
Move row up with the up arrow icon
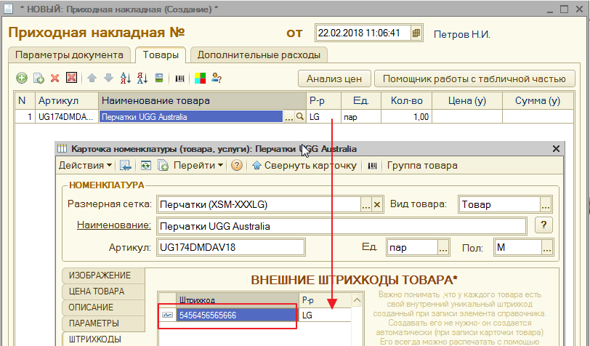(x=92, y=79)
